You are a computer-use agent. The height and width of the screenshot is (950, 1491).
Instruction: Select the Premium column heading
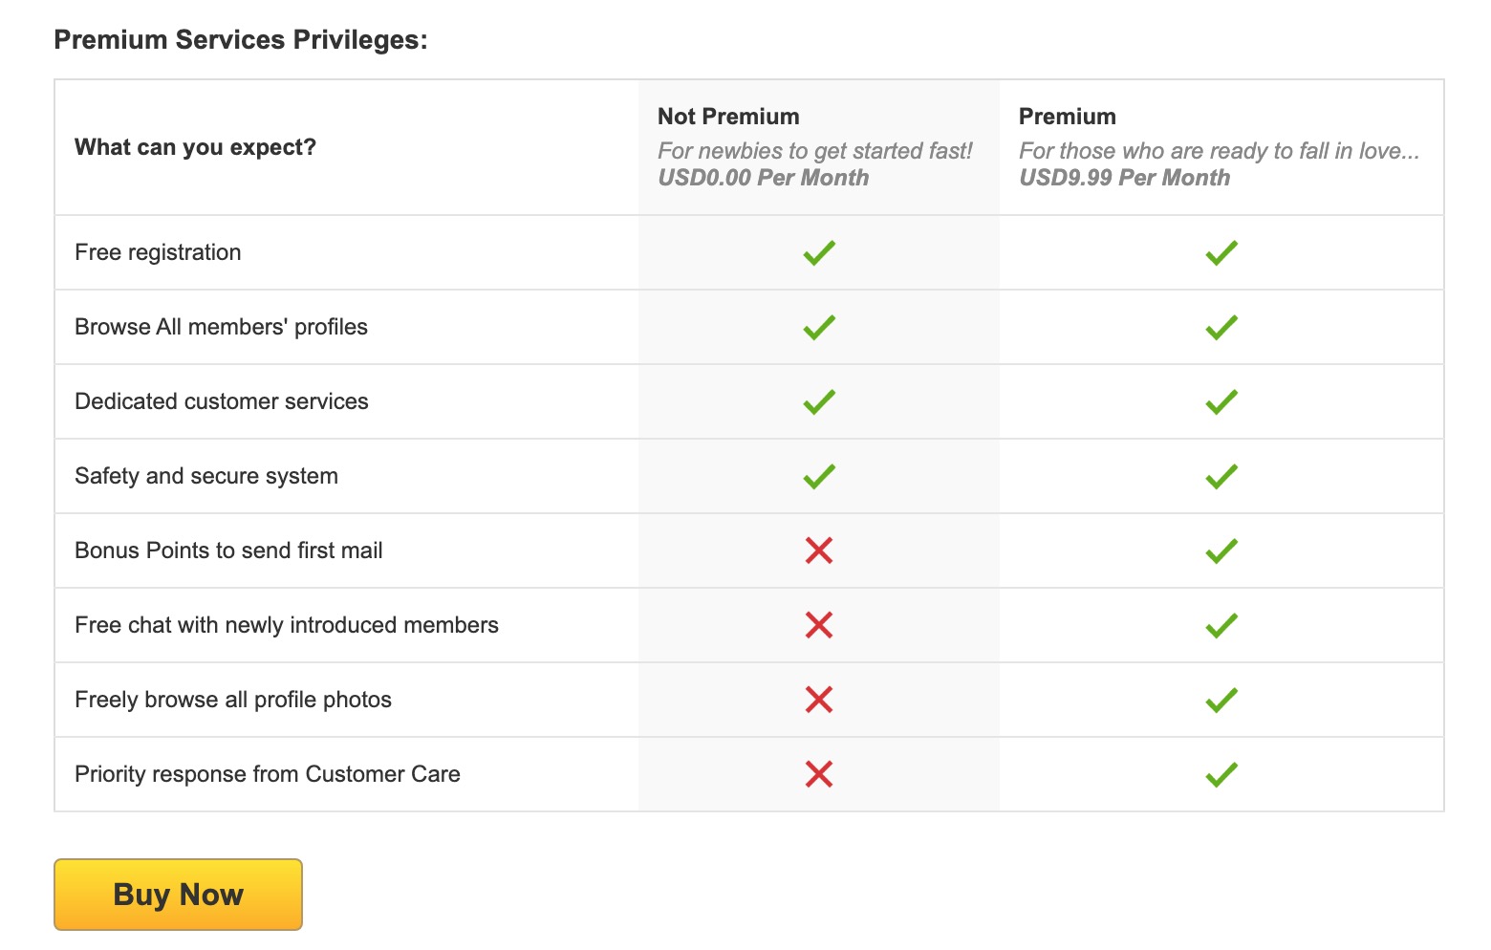coord(1067,117)
